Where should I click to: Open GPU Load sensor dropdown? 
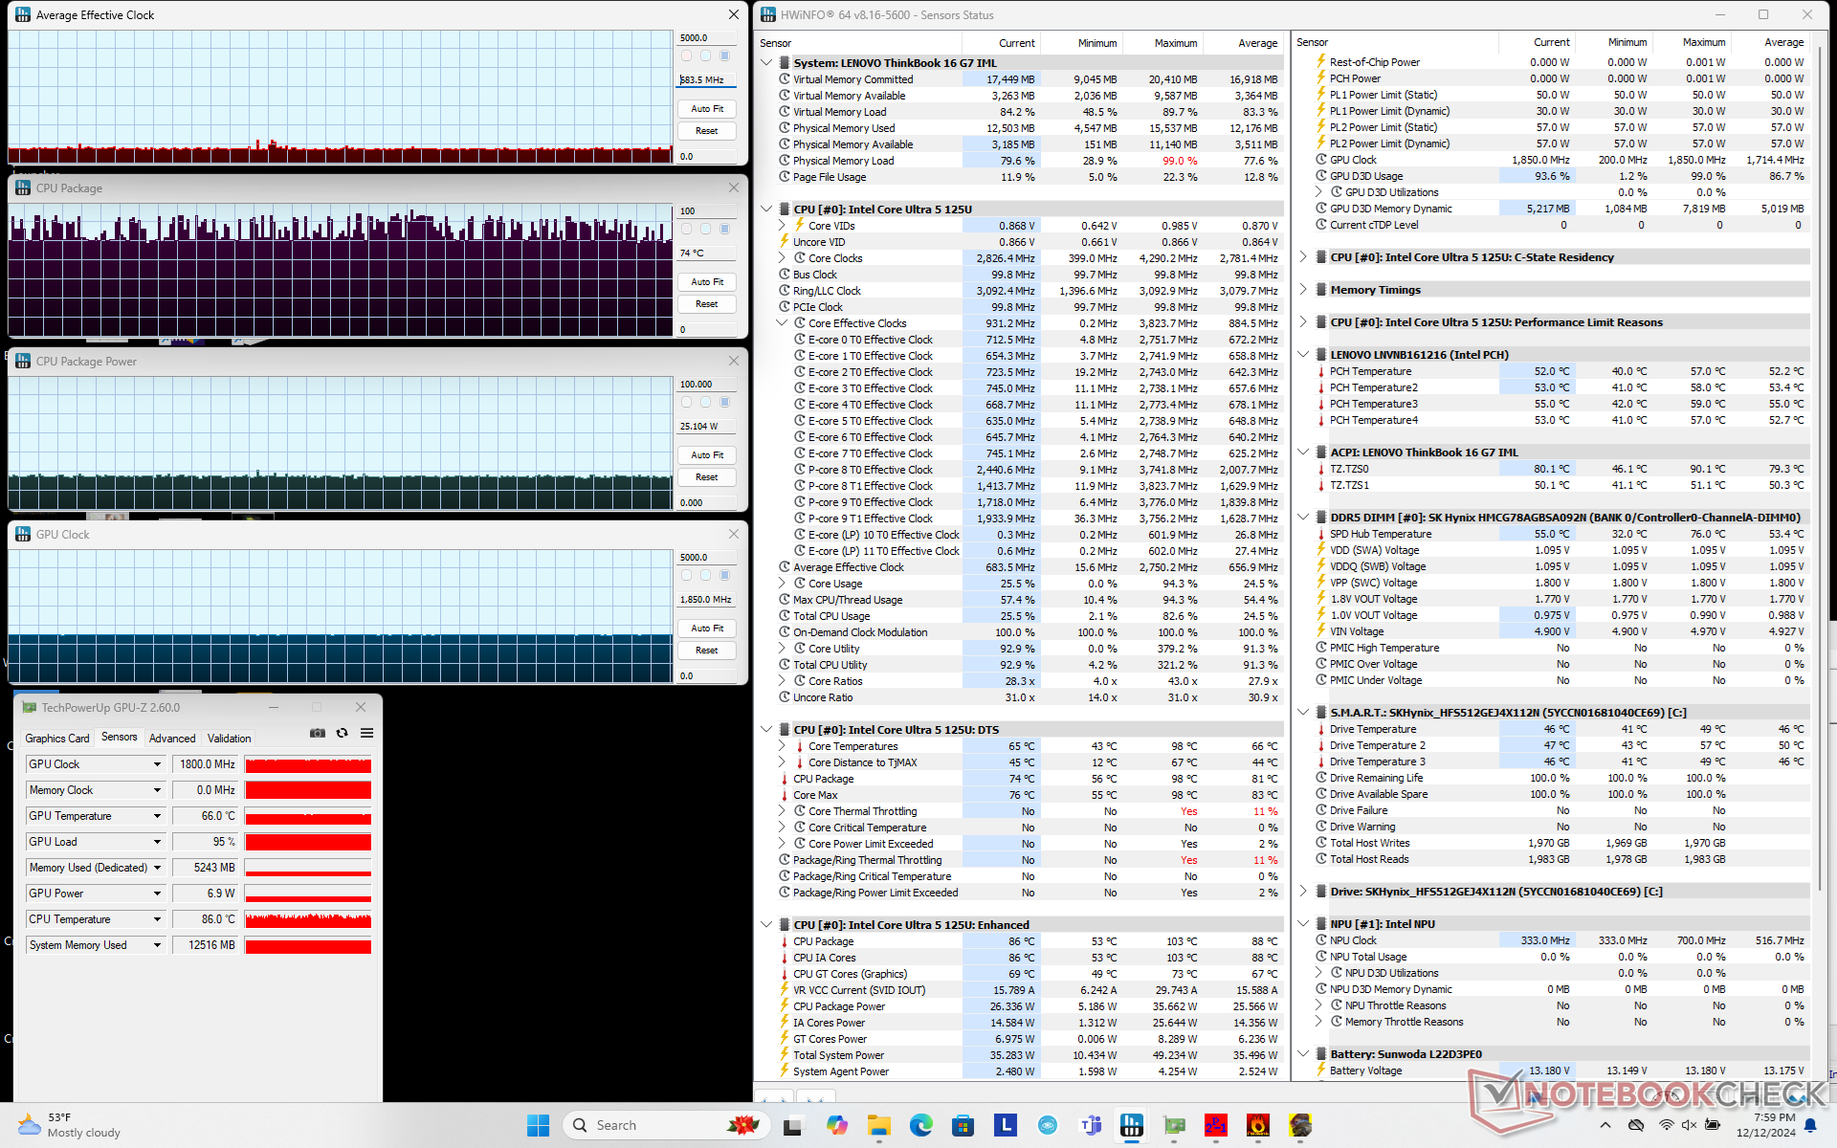[157, 842]
